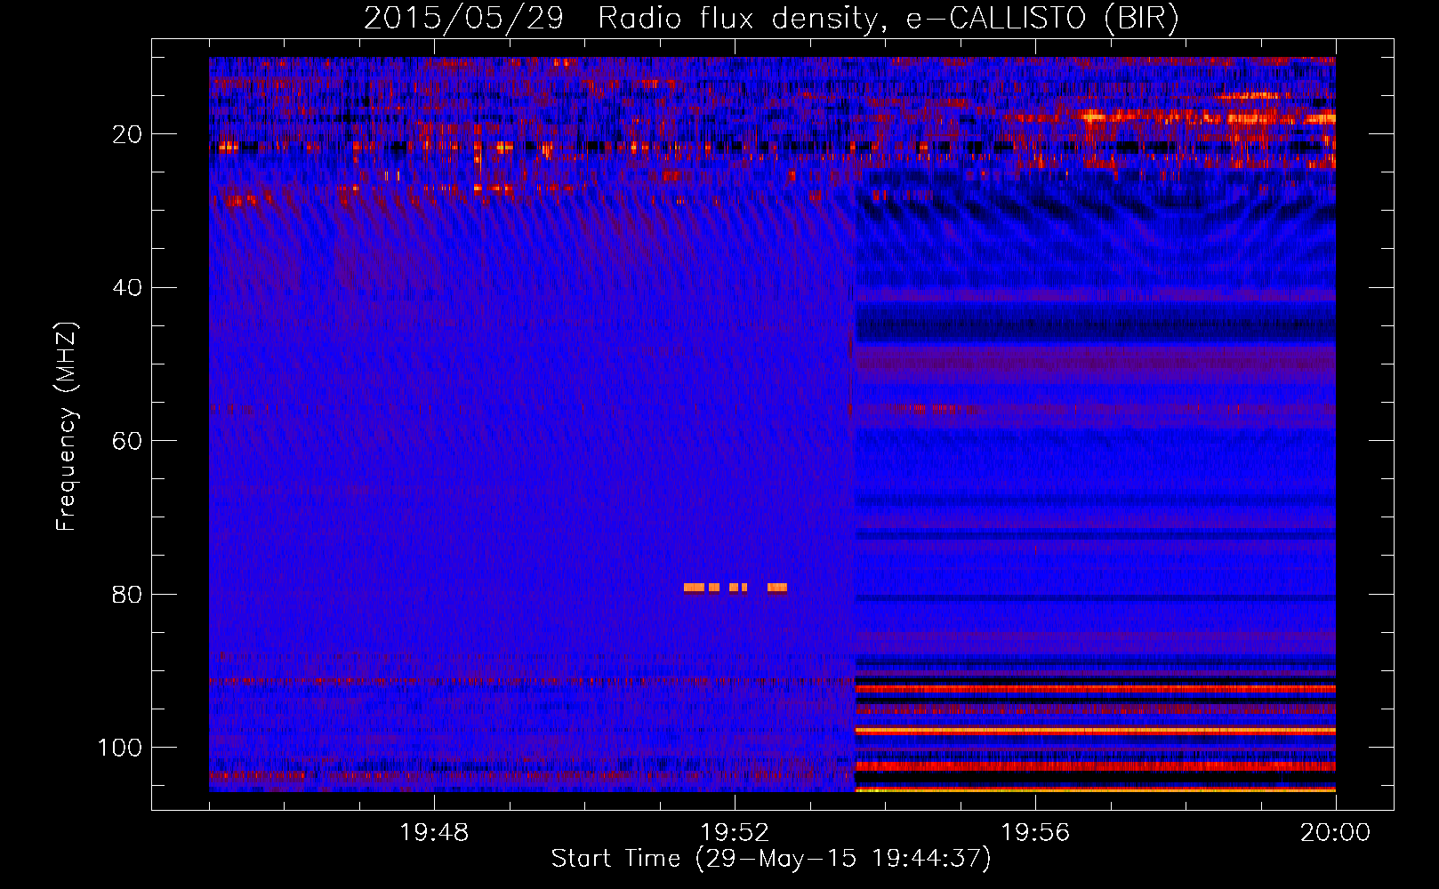This screenshot has width=1439, height=889.
Task: Click the 40 frequency tick label
Action: click(127, 287)
